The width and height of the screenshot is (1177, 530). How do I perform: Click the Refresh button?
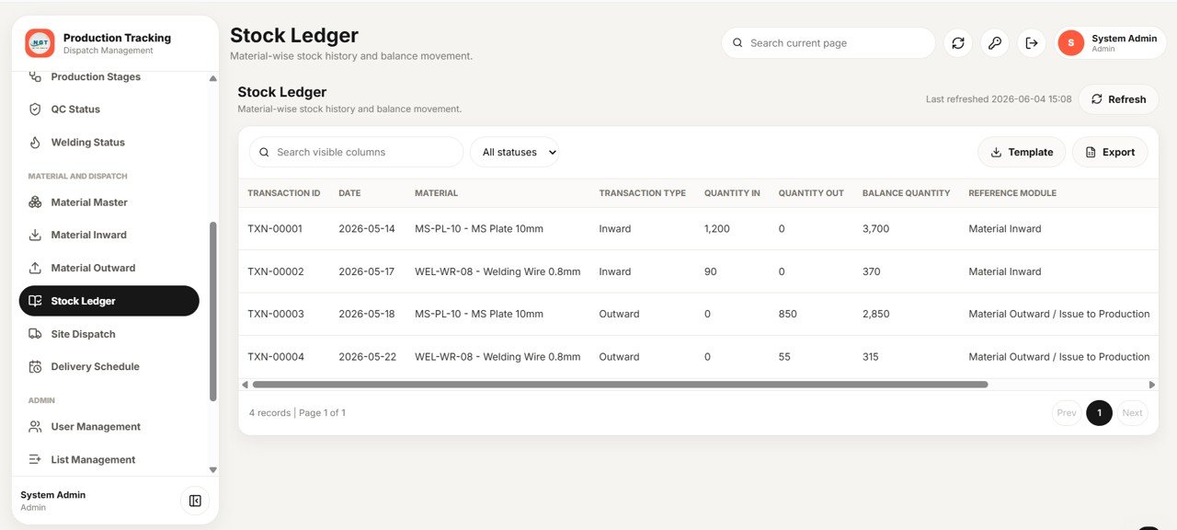coord(1118,99)
